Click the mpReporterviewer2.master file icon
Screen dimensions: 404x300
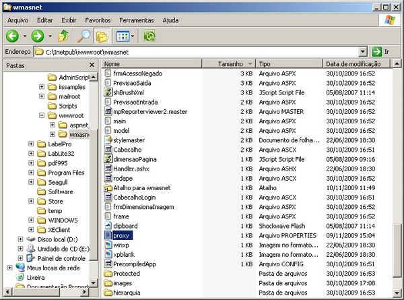pos(108,111)
